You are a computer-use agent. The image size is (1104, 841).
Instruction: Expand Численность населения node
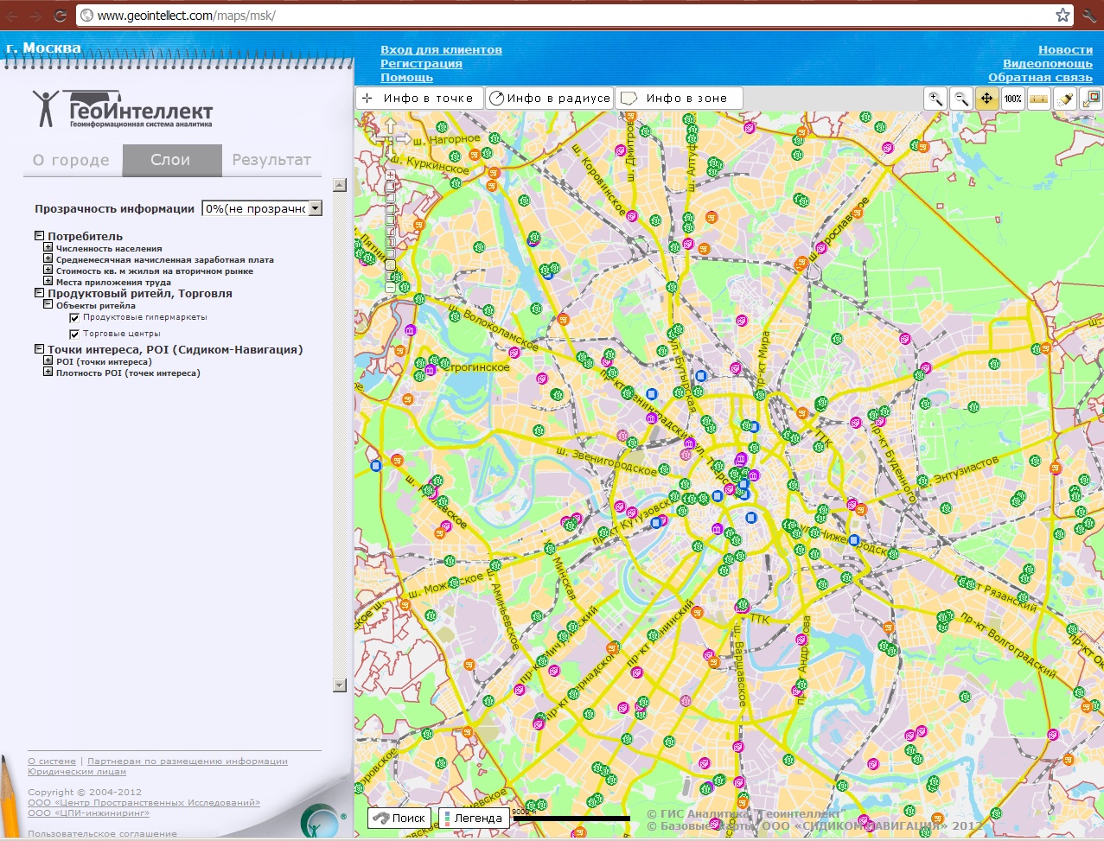tap(48, 247)
